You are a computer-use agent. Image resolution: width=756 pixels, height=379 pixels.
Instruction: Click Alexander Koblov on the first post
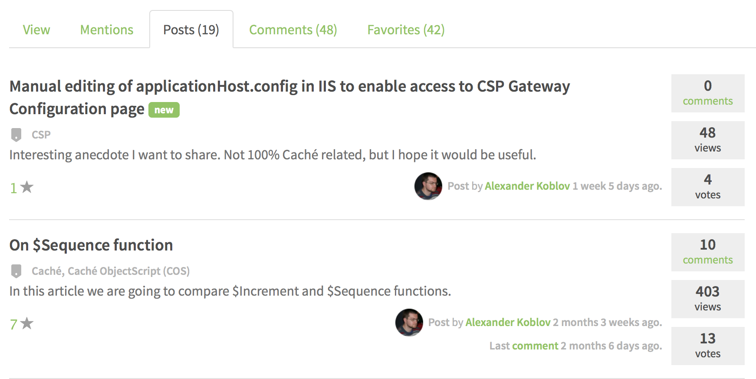527,186
